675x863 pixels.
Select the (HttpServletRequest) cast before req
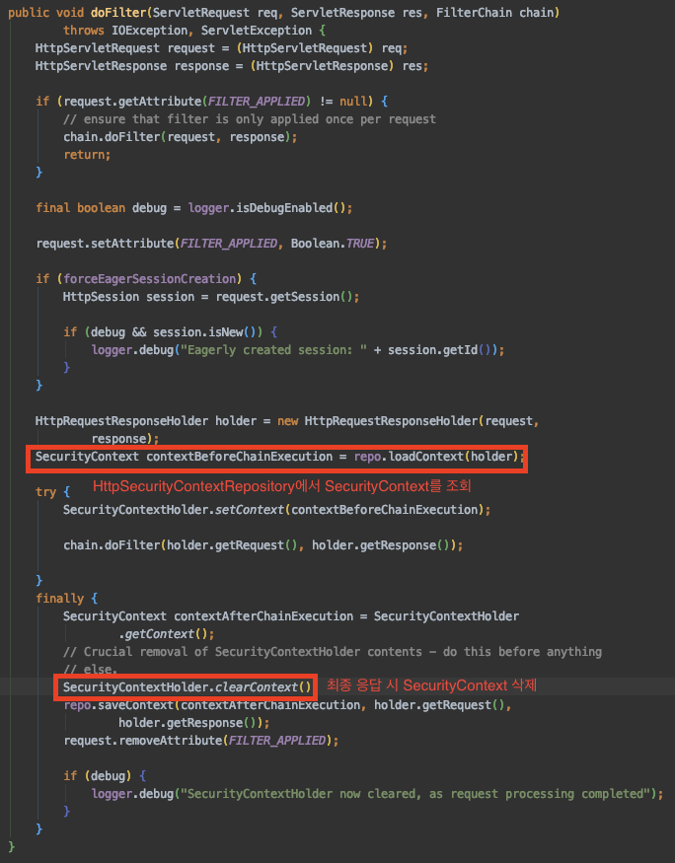tap(305, 48)
